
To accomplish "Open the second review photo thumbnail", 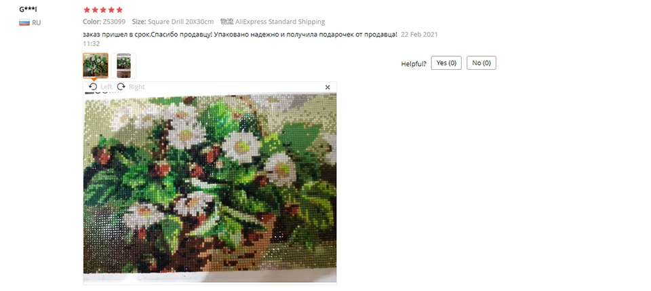I will point(123,65).
